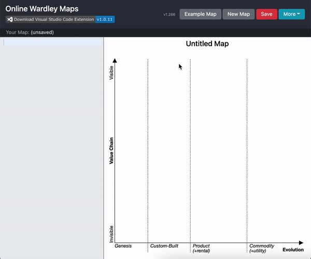Click into the first editor line
The height and width of the screenshot is (259, 311).
[52, 42]
